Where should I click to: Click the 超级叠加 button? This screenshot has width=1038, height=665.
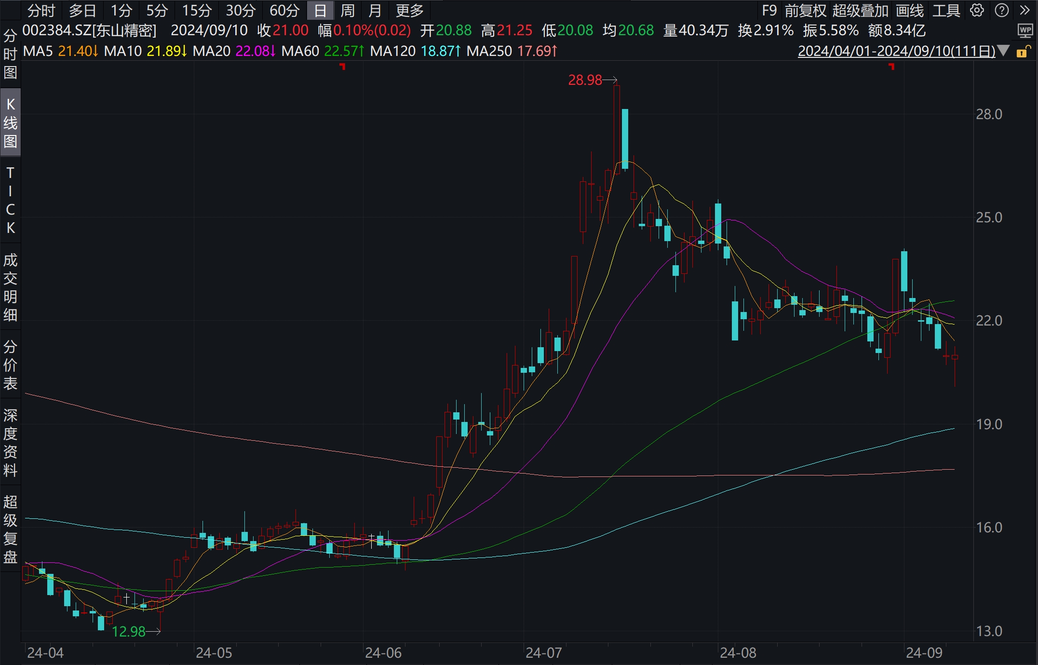860,10
